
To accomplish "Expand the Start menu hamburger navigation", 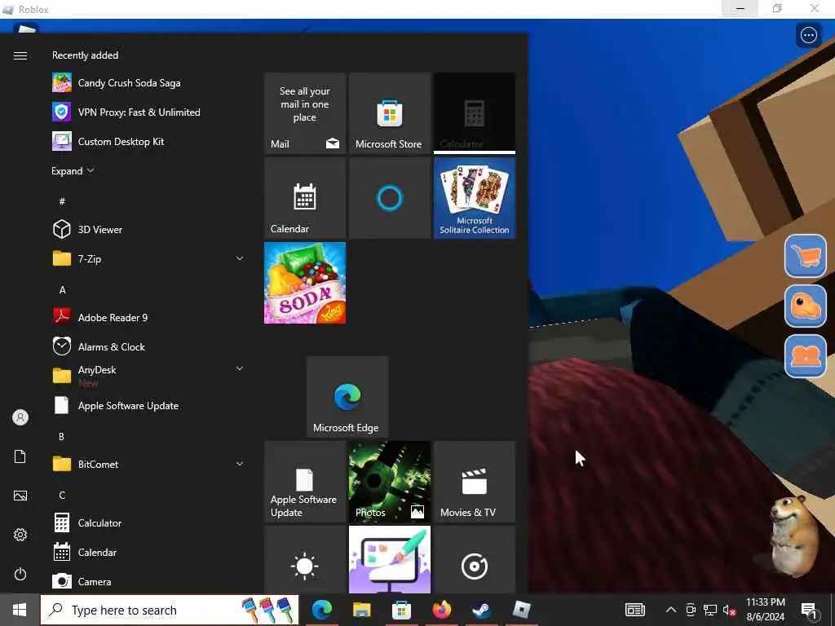I will (x=20, y=56).
